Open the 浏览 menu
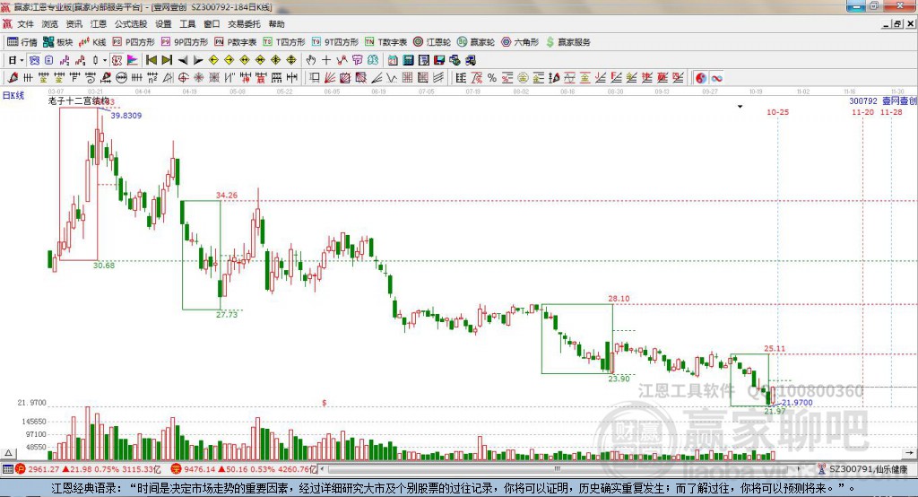918x497 pixels. click(50, 24)
